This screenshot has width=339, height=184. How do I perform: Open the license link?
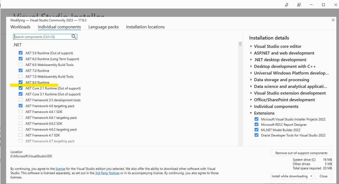(60, 169)
